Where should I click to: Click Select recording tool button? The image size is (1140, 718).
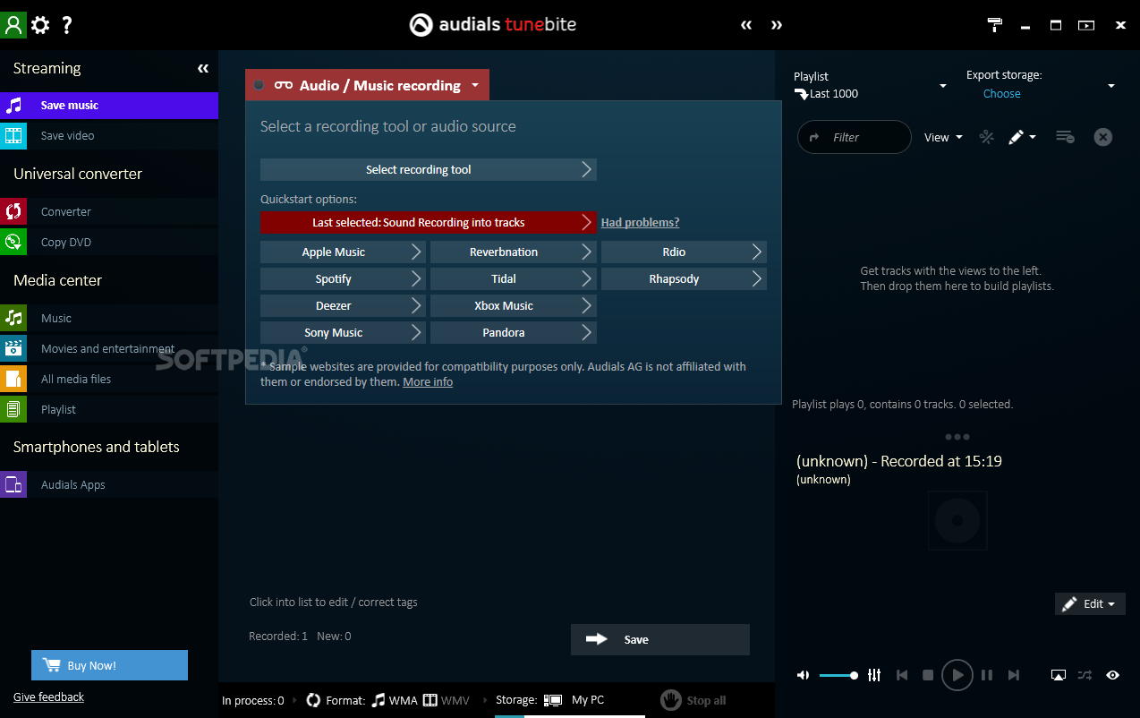(428, 170)
